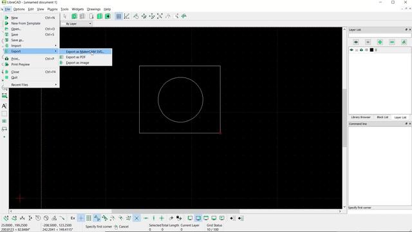This screenshot has width=412, height=232.
Task: Toggle the lock on layer 0
Action: 357,50
